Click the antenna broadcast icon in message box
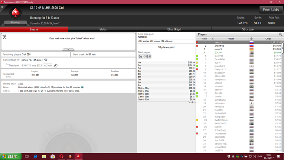This screenshot has height=160, width=284. pyautogui.click(x=4, y=37)
